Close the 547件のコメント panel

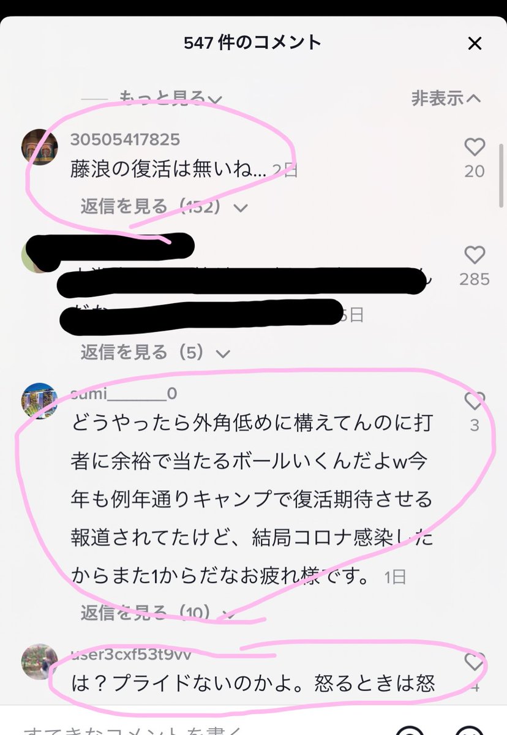475,43
